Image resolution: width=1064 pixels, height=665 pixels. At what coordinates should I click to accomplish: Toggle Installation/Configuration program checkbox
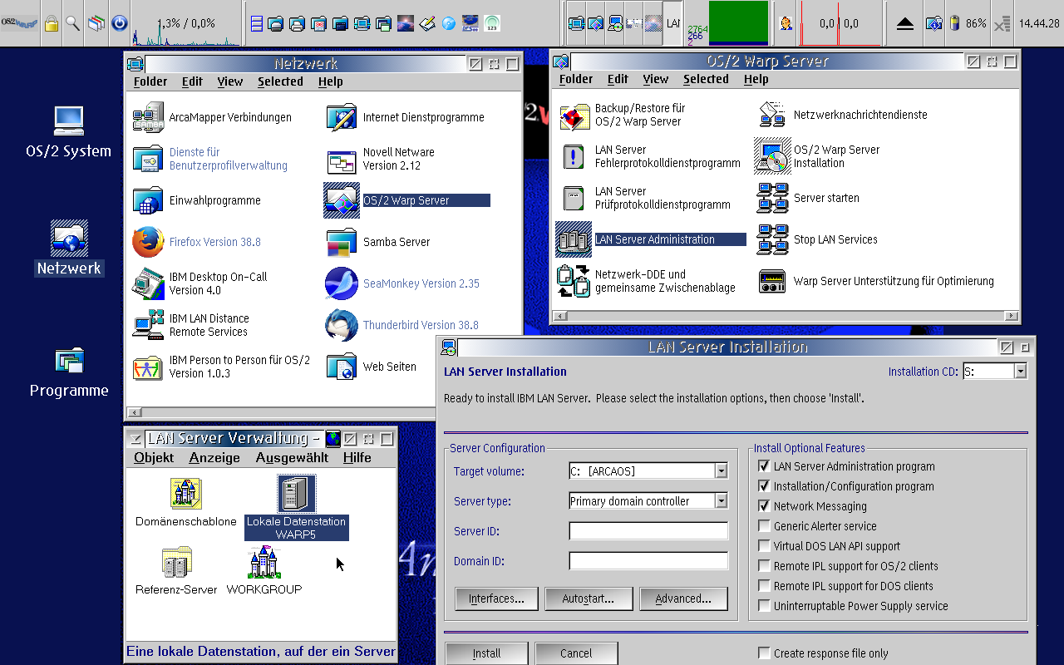(764, 486)
